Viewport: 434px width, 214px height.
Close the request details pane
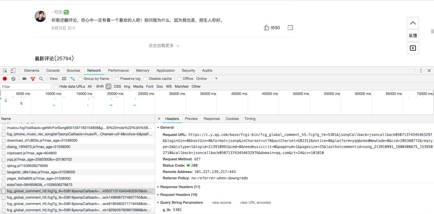pyautogui.click(x=159, y=118)
